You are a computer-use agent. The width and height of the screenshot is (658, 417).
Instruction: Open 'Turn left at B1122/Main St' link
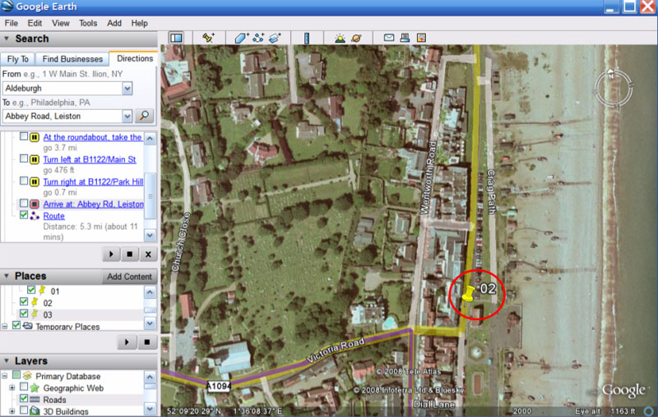click(90, 159)
